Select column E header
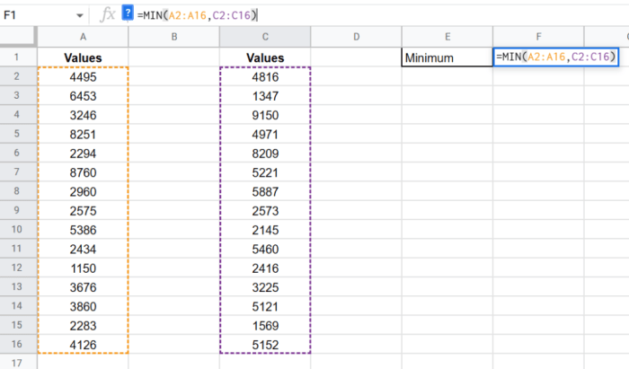 click(447, 37)
